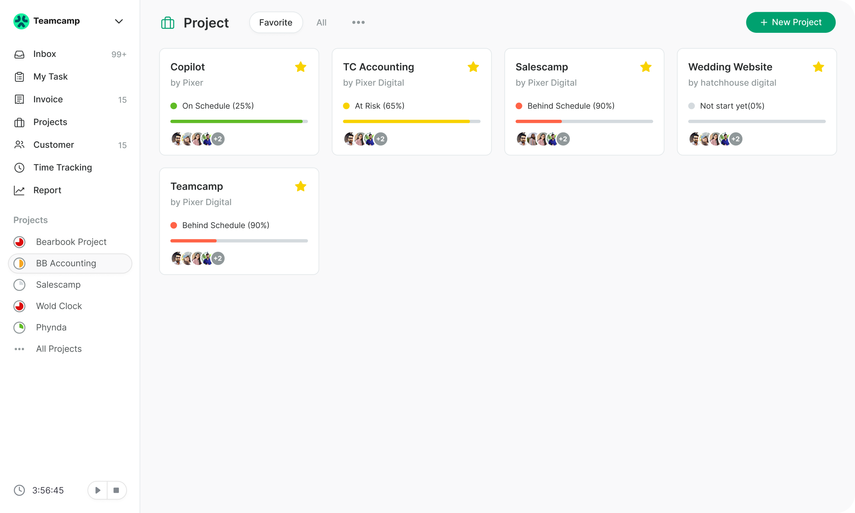Click the New Project button
Image resolution: width=855 pixels, height=513 pixels.
[x=791, y=23]
